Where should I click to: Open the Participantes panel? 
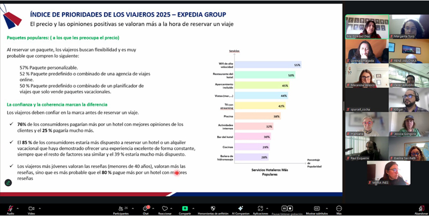(120, 208)
